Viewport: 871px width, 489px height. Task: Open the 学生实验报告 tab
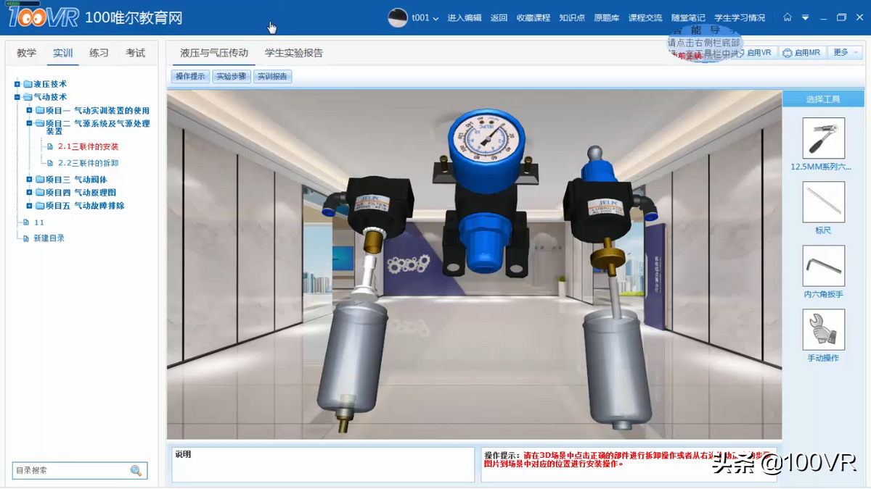pyautogui.click(x=293, y=53)
